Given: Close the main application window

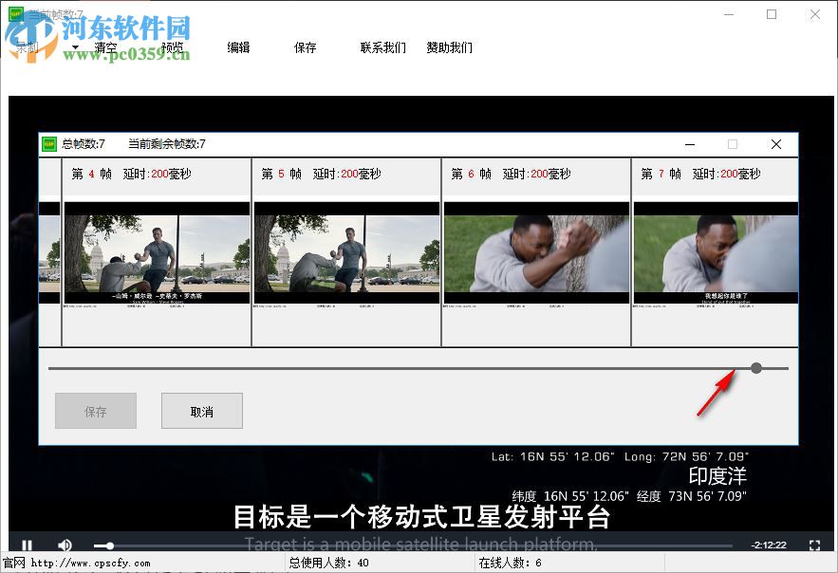Looking at the screenshot, I should pos(814,14).
